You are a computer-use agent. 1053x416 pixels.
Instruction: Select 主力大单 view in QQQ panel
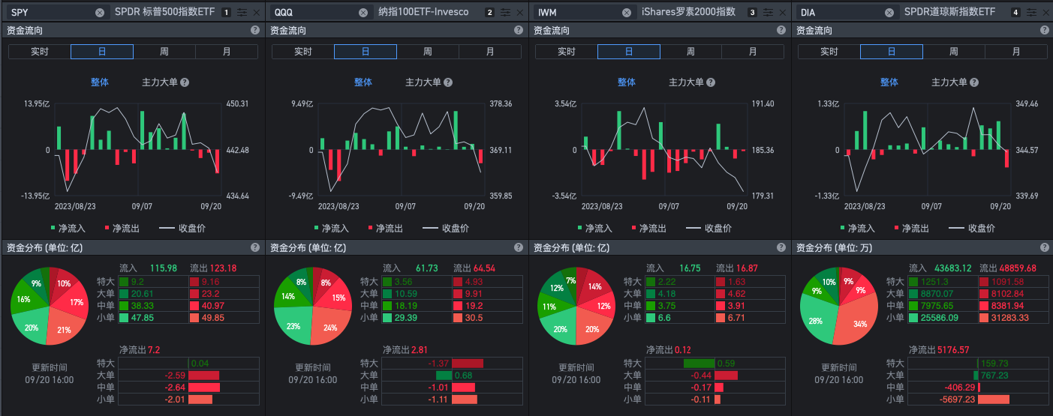coord(423,82)
